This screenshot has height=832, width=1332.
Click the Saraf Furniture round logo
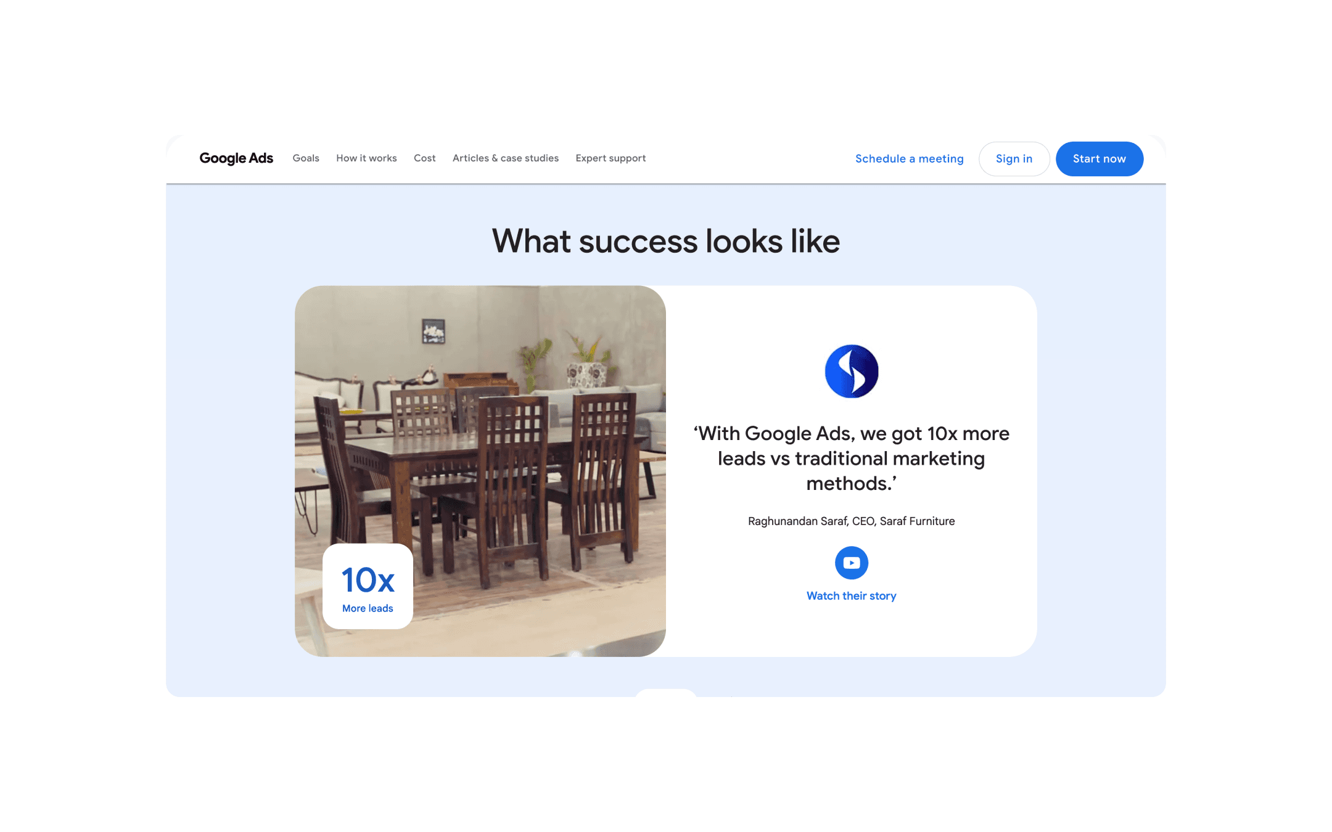click(851, 371)
